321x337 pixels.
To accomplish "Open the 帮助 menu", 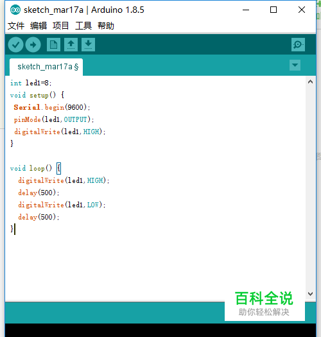I will point(106,26).
